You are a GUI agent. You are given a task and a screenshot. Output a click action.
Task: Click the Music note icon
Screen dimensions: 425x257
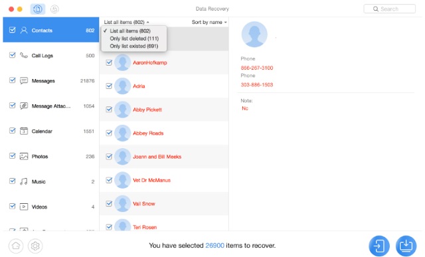24,181
